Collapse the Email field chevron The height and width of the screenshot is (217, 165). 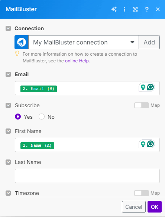tap(8, 74)
